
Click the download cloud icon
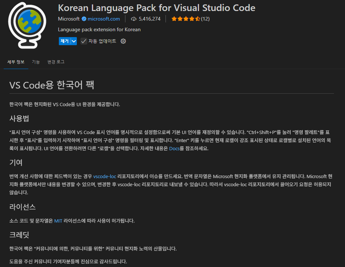point(134,19)
